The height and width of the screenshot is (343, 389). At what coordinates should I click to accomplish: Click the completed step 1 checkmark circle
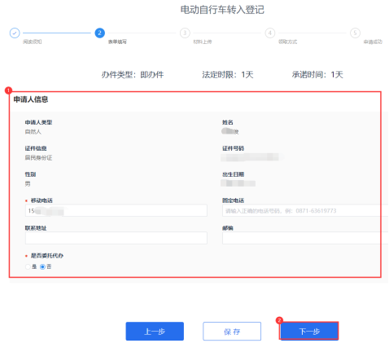15,33
